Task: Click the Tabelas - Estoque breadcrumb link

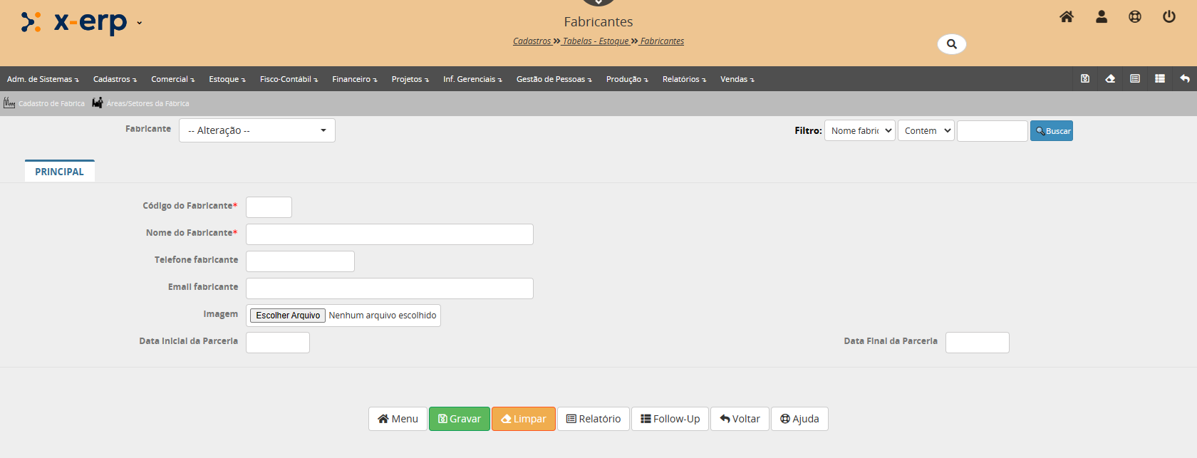Action: (596, 41)
